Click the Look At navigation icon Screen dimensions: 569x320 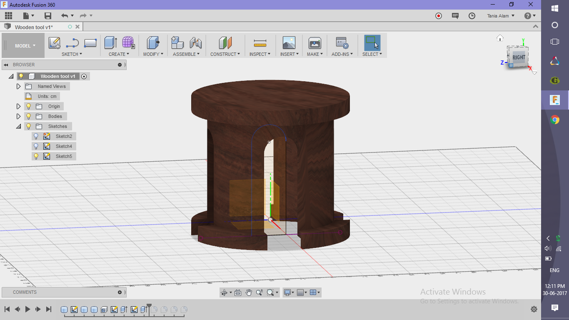click(x=237, y=292)
